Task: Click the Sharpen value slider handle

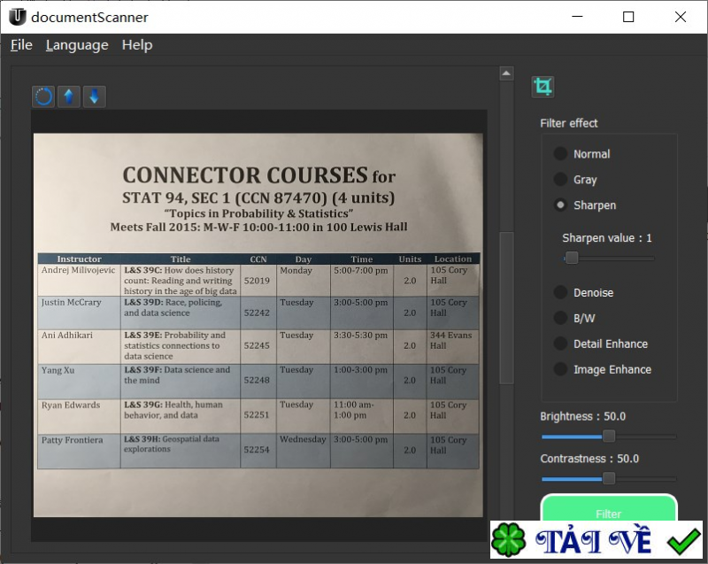Action: tap(572, 258)
